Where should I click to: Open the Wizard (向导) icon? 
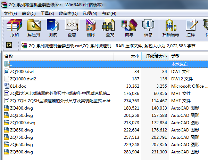[129, 25]
